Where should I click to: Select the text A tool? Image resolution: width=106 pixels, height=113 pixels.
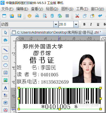tap(6, 88)
